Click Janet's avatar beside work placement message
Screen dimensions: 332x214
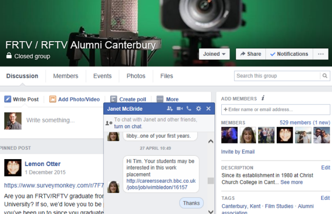(x=113, y=187)
